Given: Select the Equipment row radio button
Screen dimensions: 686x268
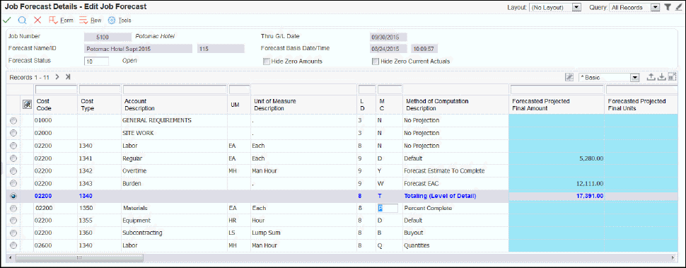Looking at the screenshot, I should tap(13, 221).
